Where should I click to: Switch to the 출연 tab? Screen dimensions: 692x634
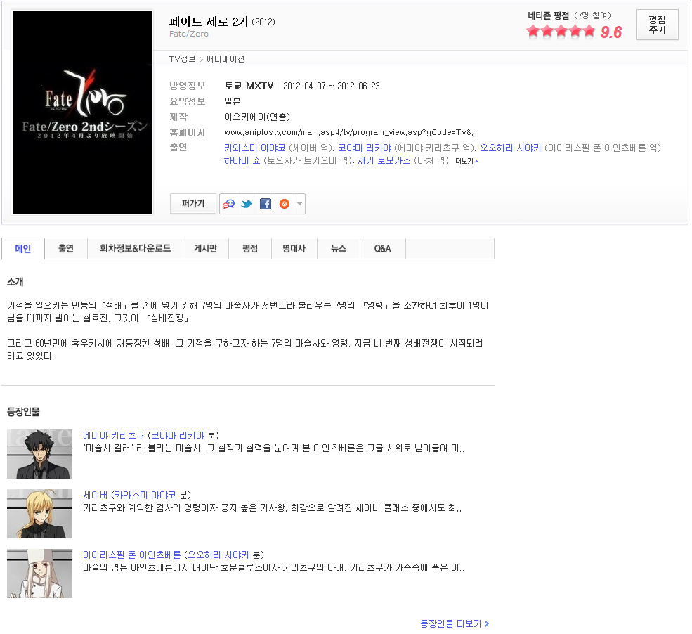point(66,249)
